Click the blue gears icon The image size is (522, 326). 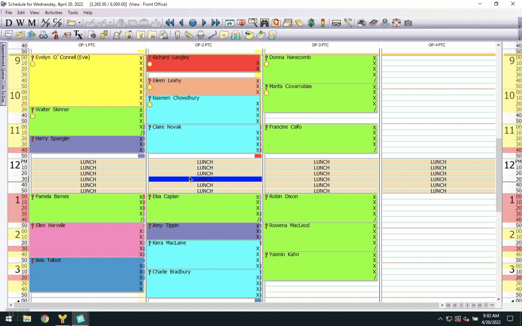tap(43, 35)
